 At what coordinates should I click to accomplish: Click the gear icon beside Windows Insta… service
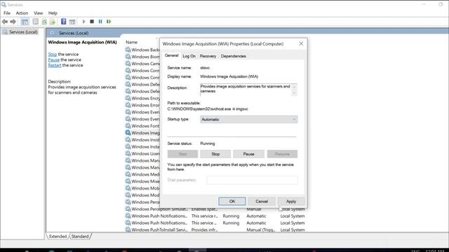(x=128, y=146)
